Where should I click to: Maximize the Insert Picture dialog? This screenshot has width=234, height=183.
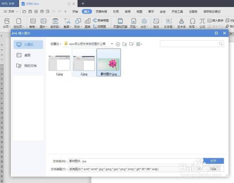tap(216, 33)
